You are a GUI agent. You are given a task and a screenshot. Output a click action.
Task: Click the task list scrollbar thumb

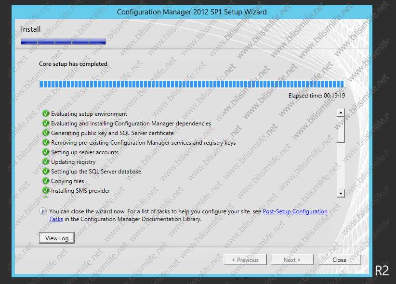pos(341,130)
